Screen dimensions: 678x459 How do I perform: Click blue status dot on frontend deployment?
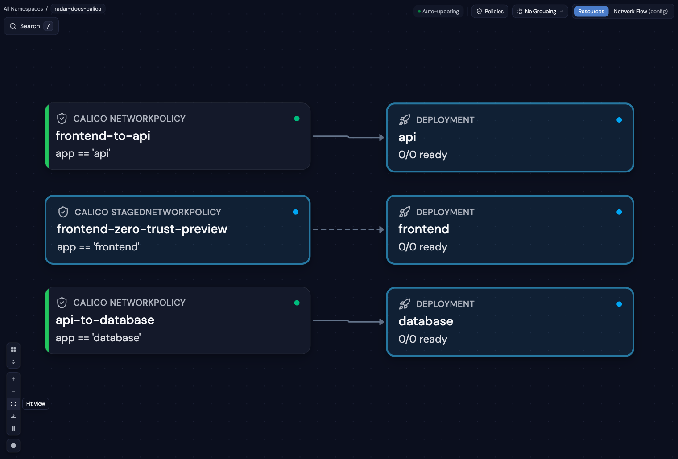coord(619,212)
